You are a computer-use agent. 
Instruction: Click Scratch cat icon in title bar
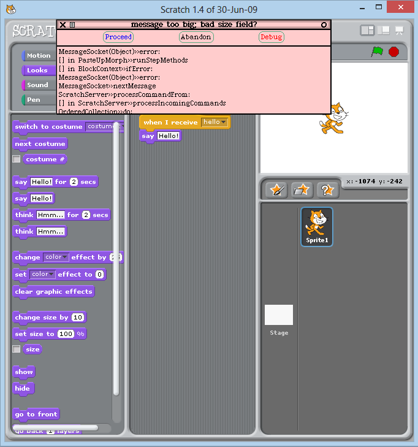click(11, 9)
